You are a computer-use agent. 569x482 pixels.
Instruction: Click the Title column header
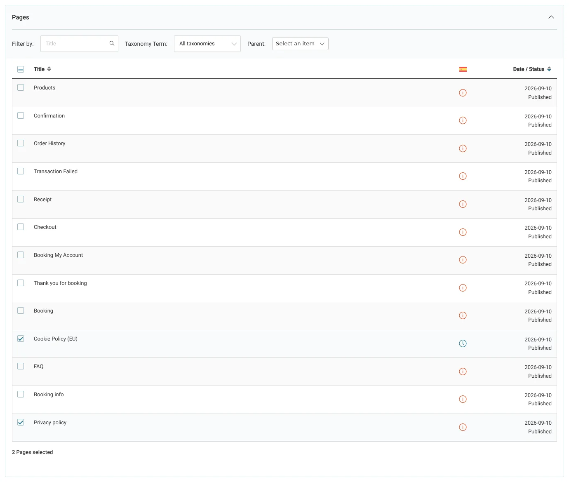tap(39, 69)
